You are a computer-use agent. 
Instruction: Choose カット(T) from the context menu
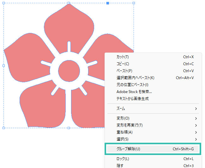click(x=153, y=57)
